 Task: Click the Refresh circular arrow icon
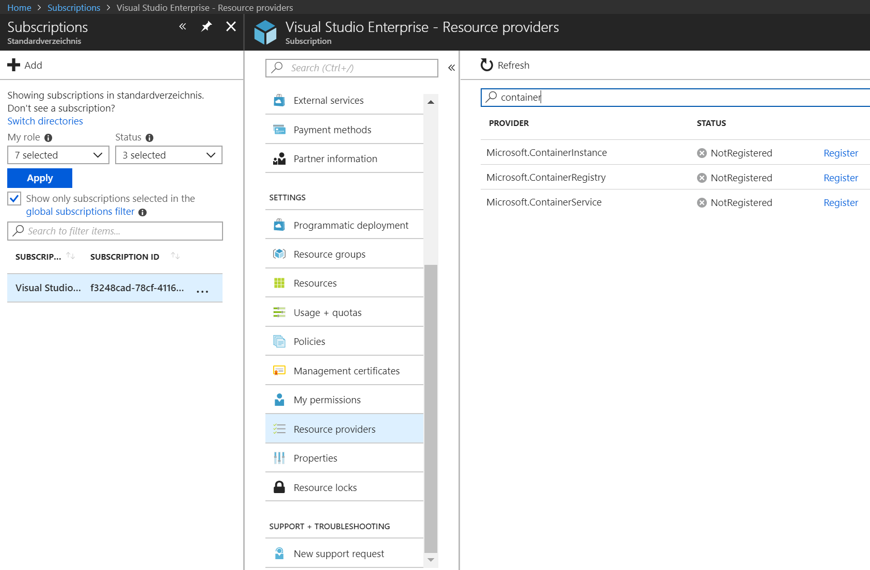pyautogui.click(x=486, y=65)
